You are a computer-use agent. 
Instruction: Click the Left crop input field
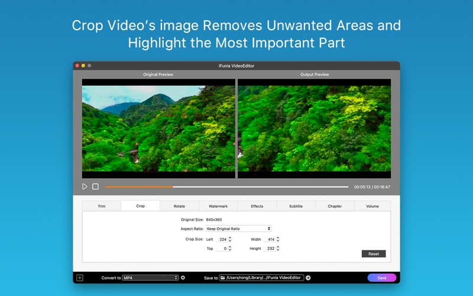coord(222,239)
